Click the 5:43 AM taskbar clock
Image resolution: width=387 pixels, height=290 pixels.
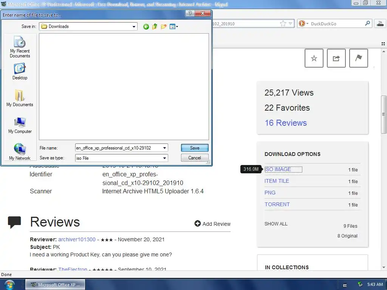point(375,284)
